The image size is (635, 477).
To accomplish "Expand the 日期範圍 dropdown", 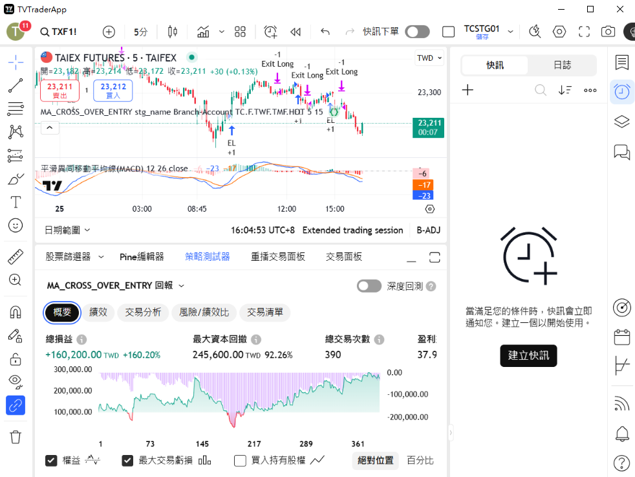I will (x=67, y=230).
